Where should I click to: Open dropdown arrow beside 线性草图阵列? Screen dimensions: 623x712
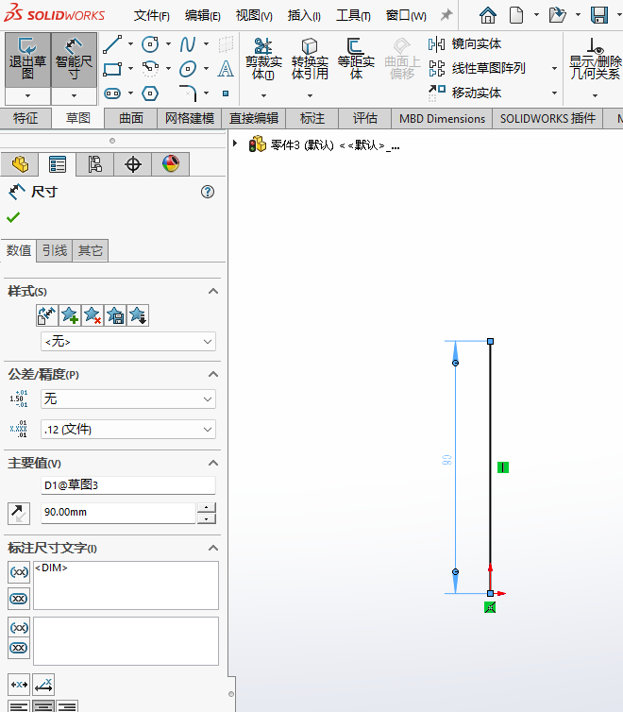[554, 69]
